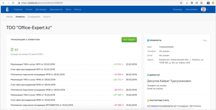Click the -47 165 тг amount
The width and height of the screenshot is (216, 110).
119,105
